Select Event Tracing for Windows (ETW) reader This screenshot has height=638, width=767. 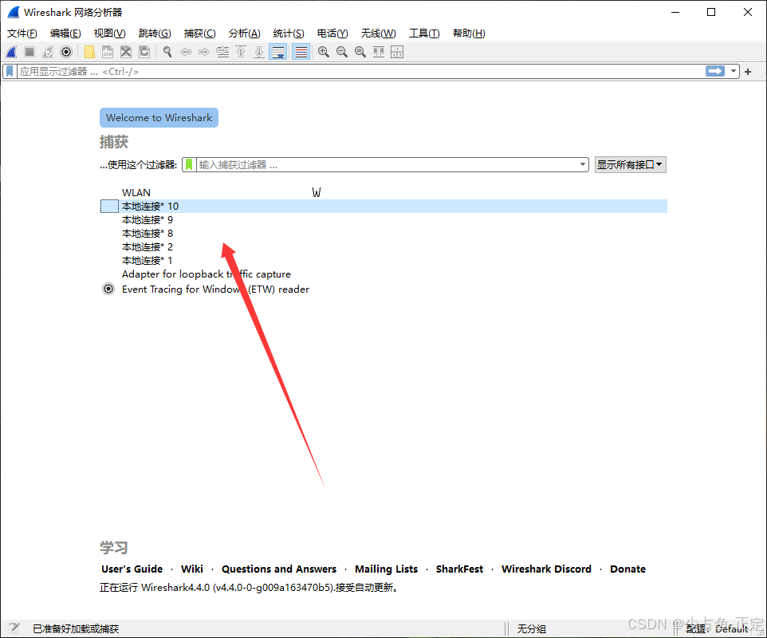coord(383,289)
